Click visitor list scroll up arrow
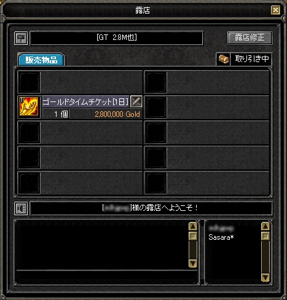The image size is (287, 300). coord(265,227)
